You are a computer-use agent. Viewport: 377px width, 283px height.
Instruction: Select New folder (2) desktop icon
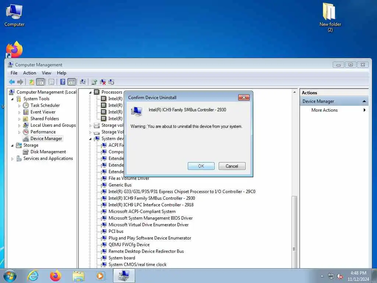(x=330, y=17)
